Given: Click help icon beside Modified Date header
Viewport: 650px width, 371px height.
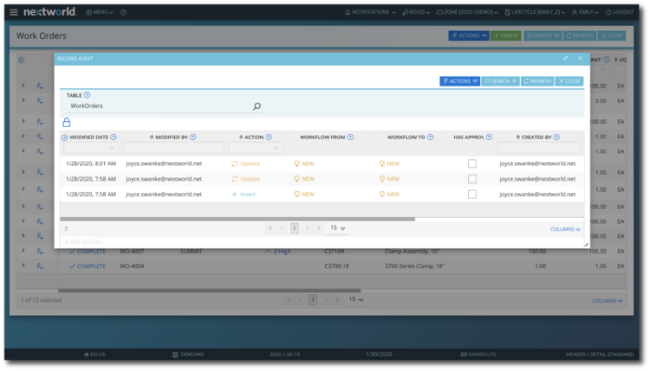Looking at the screenshot, I should (113, 137).
